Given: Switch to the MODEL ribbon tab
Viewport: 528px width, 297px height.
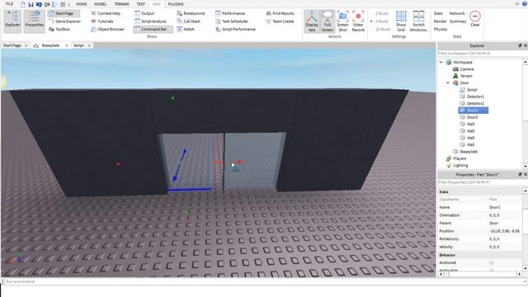Looking at the screenshot, I should [x=100, y=4].
